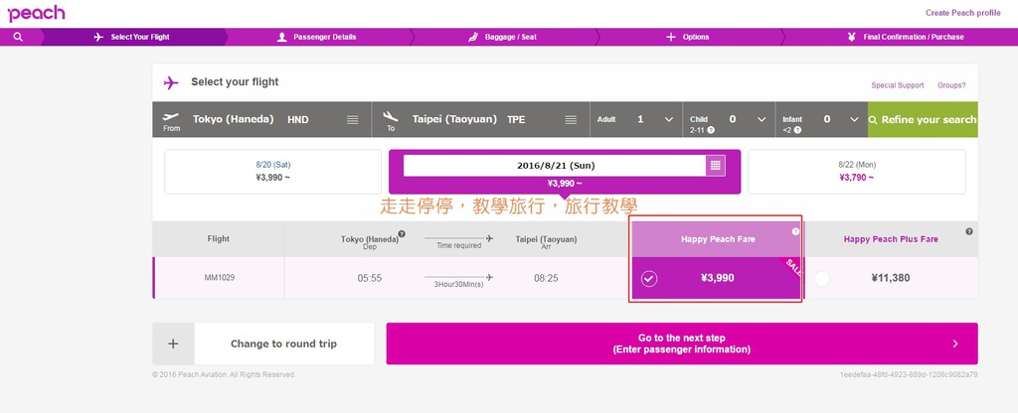Click the airplane icon in Select Your Flight step

tap(98, 37)
